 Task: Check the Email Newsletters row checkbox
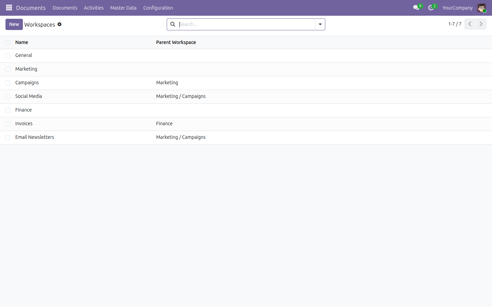pos(8,137)
